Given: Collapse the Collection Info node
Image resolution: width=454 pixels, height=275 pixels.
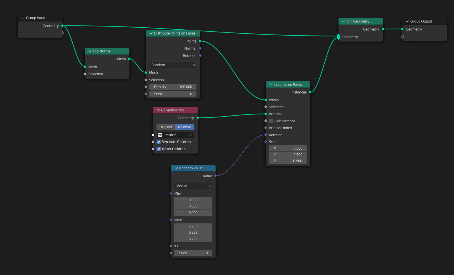Looking at the screenshot, I should 158,110.
